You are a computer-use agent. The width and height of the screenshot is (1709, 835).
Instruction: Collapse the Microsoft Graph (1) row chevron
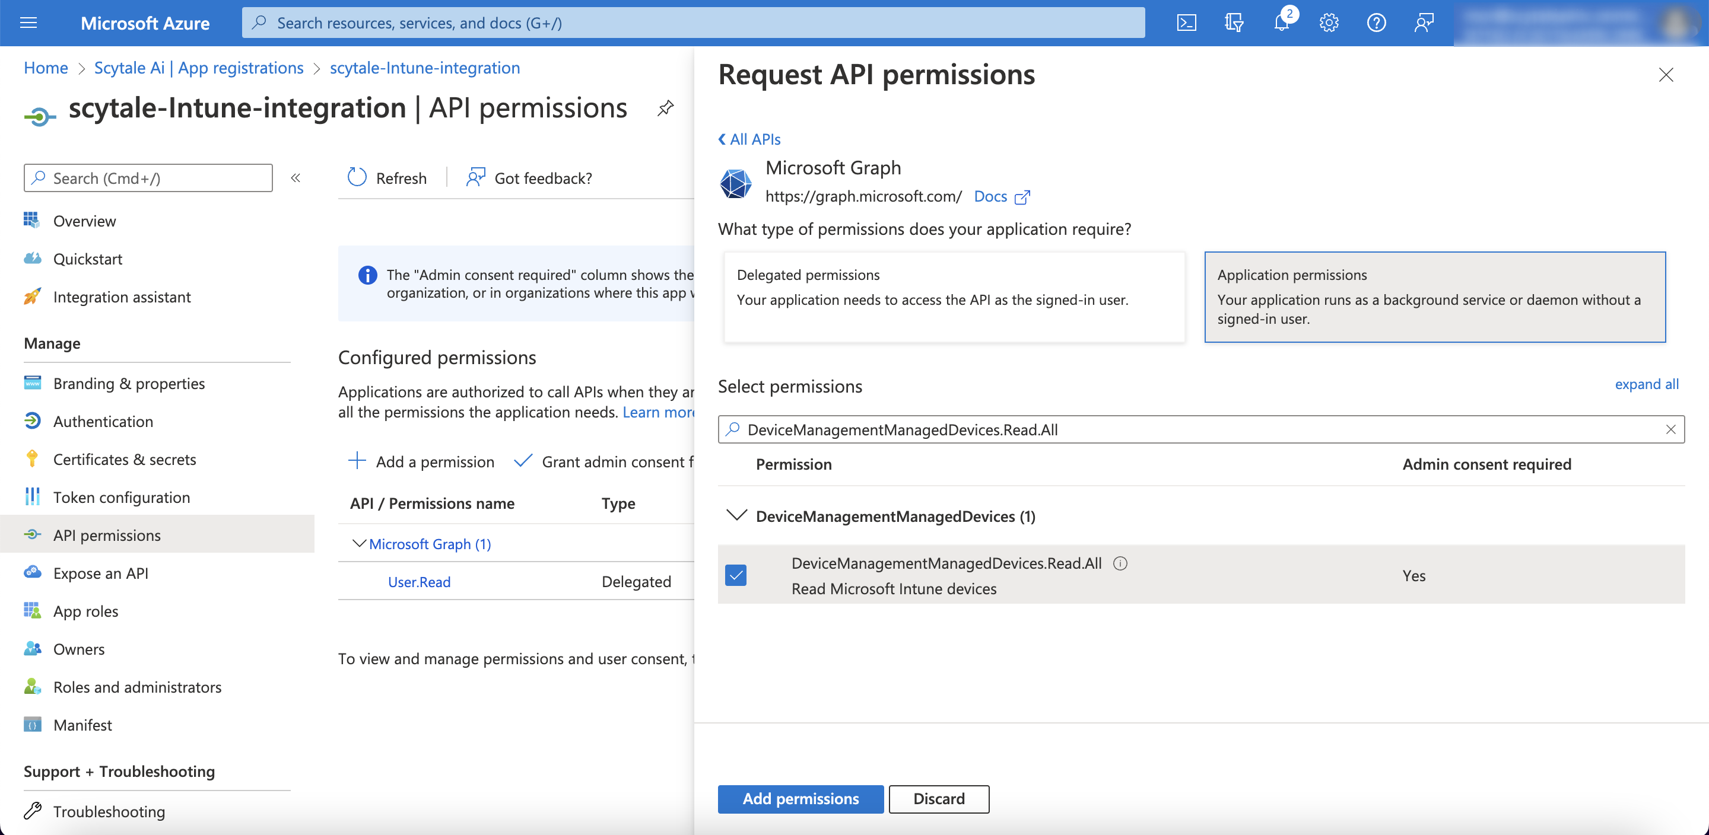359,543
